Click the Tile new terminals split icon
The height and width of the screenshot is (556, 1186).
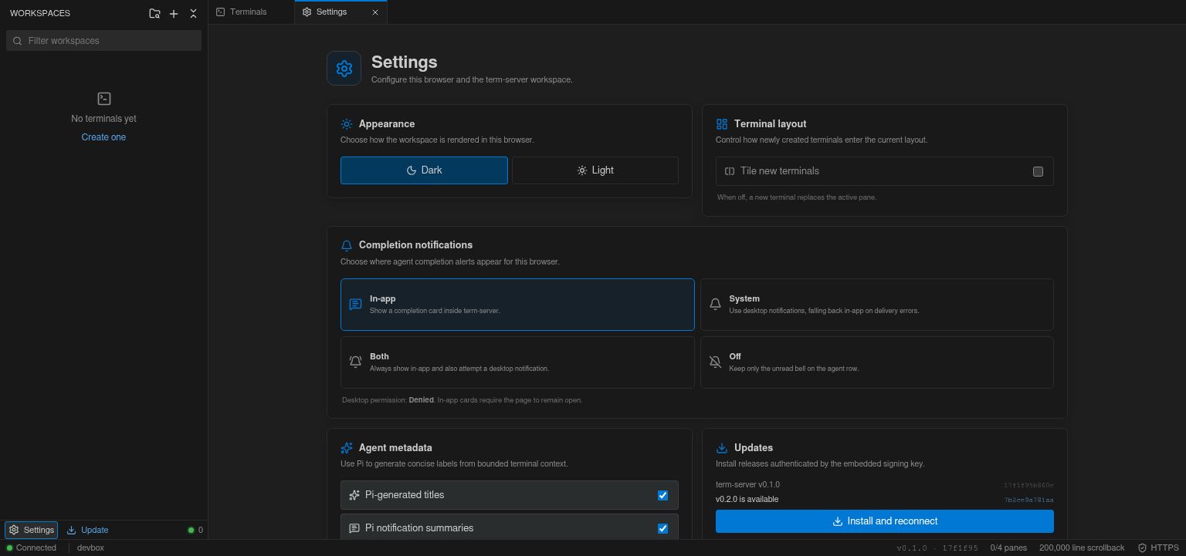730,171
